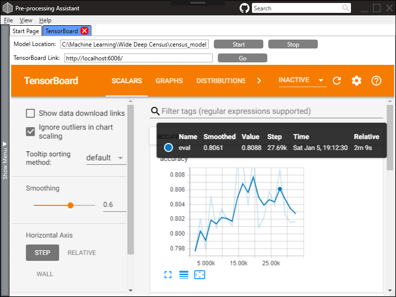The height and width of the screenshot is (297, 396).
Task: Reload TensorBoard data with refresh icon
Action: point(337,81)
